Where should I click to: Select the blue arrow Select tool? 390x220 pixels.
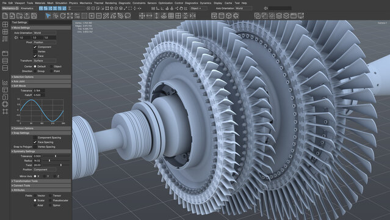[x=48, y=16]
